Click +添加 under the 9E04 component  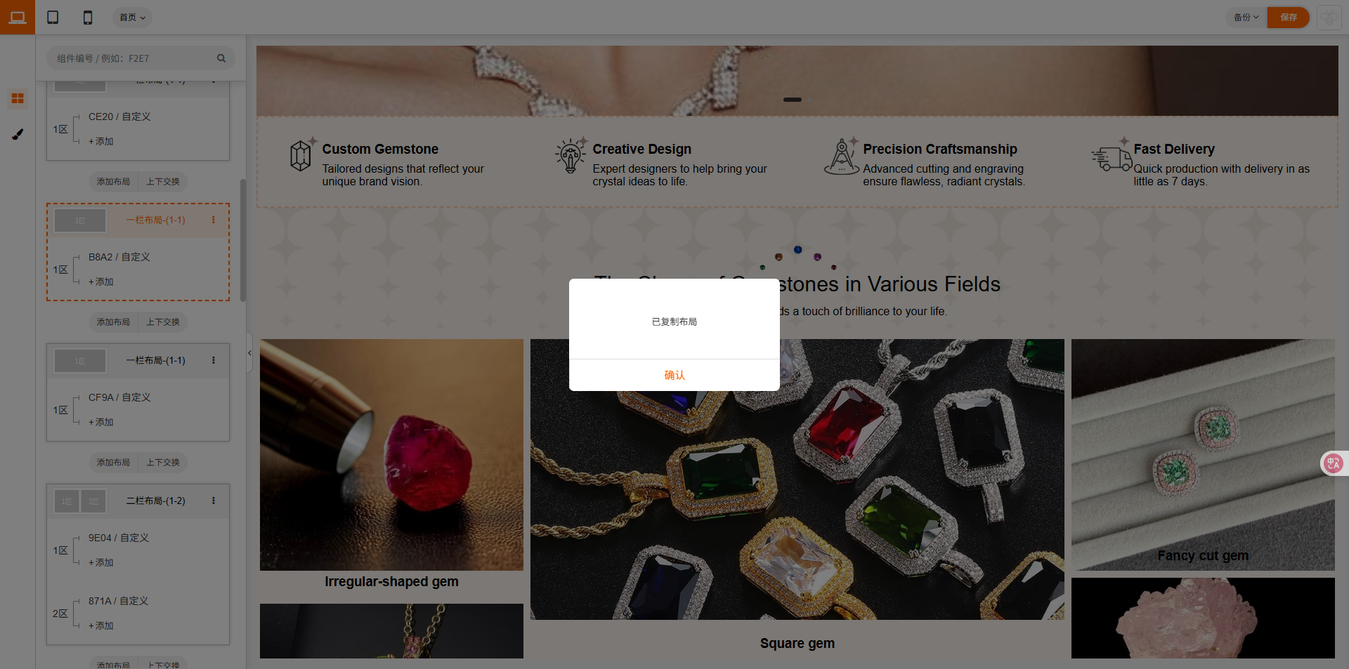click(101, 562)
